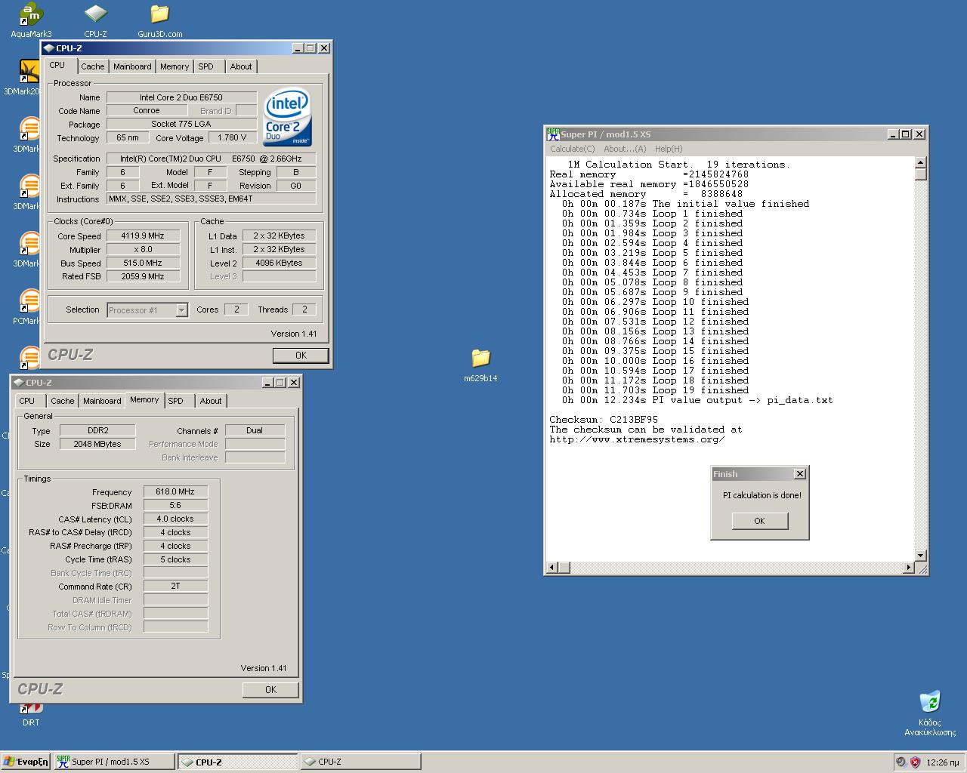This screenshot has width=967, height=773.
Task: Click the Bus Speed 515.0 MHz value
Action: tap(144, 263)
